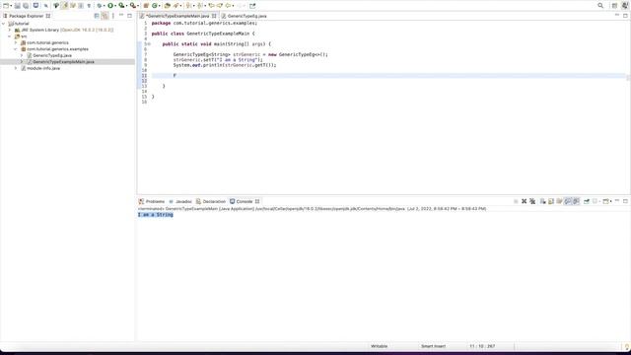Open the New file dropdown arrow
Screen dimensions: 631x355
click(x=11, y=6)
